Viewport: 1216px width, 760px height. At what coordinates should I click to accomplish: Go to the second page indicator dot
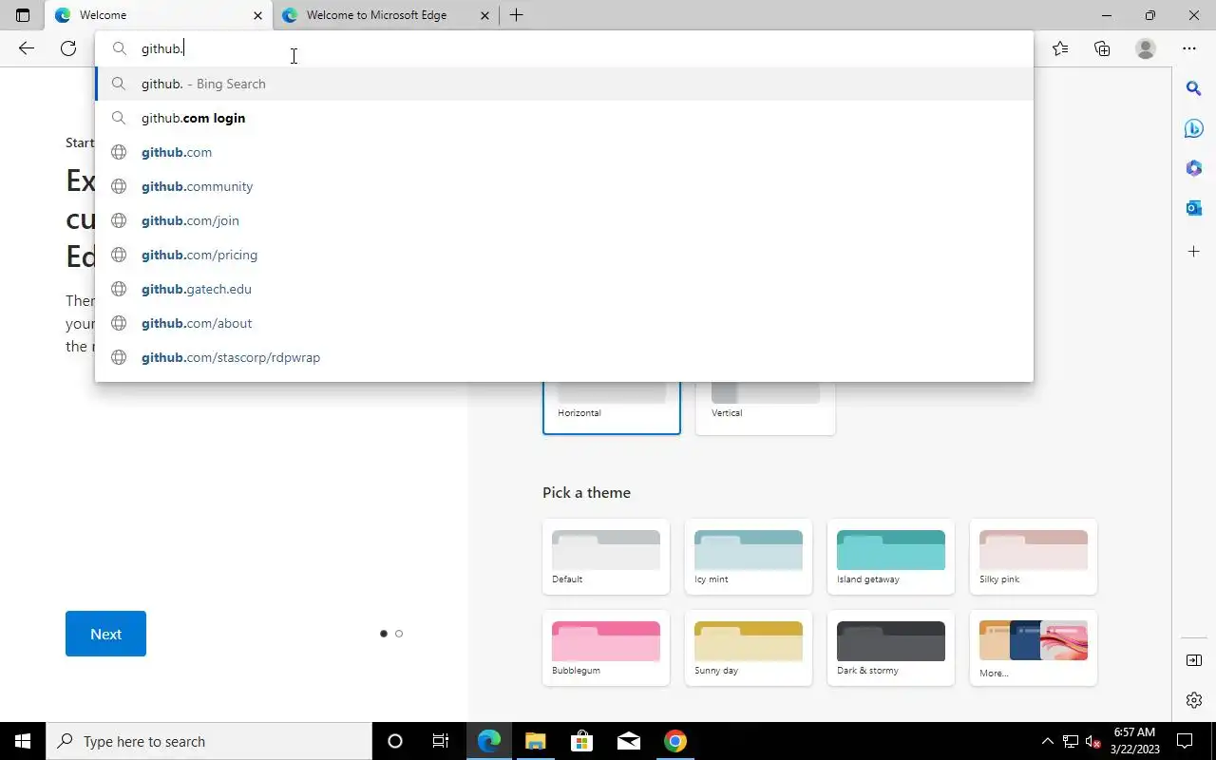click(399, 634)
